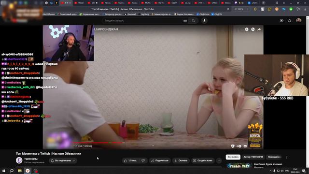
Task: Open the Windows Start menu
Action: pos(4,171)
